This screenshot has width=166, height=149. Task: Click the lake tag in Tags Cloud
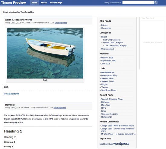click(111, 144)
